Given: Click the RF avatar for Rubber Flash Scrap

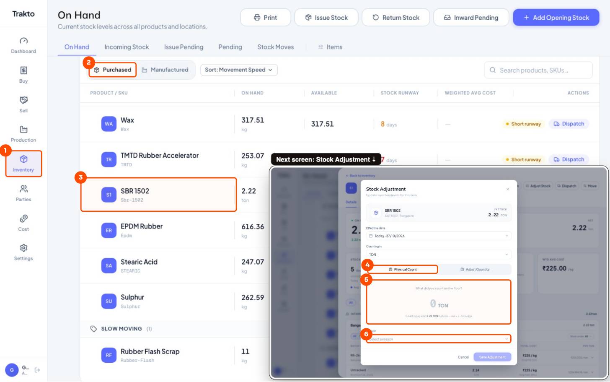Looking at the screenshot, I should 109,355.
